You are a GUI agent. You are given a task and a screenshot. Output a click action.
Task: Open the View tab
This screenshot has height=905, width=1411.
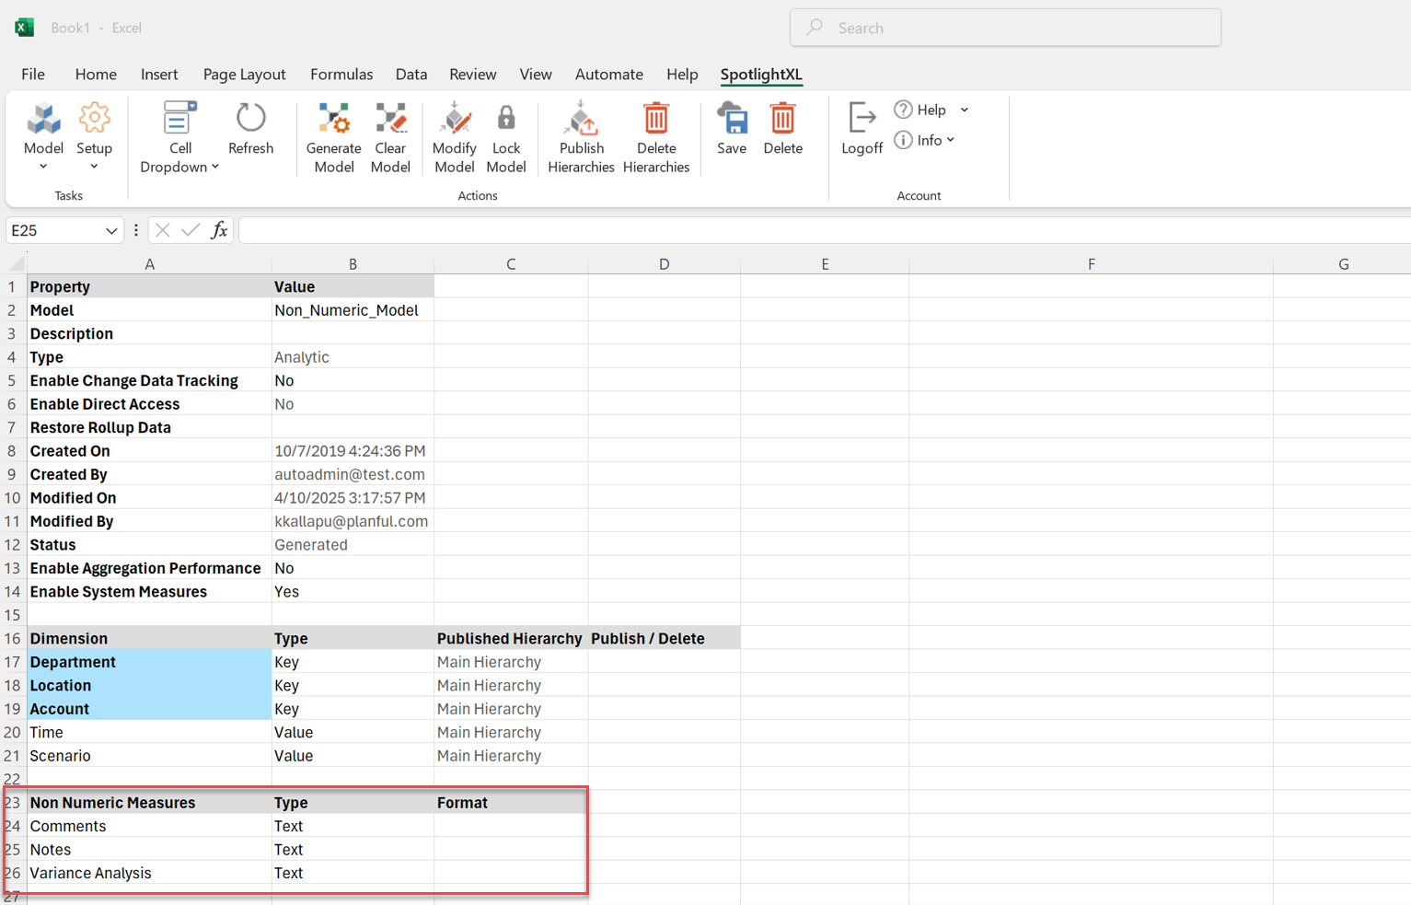[x=536, y=75]
